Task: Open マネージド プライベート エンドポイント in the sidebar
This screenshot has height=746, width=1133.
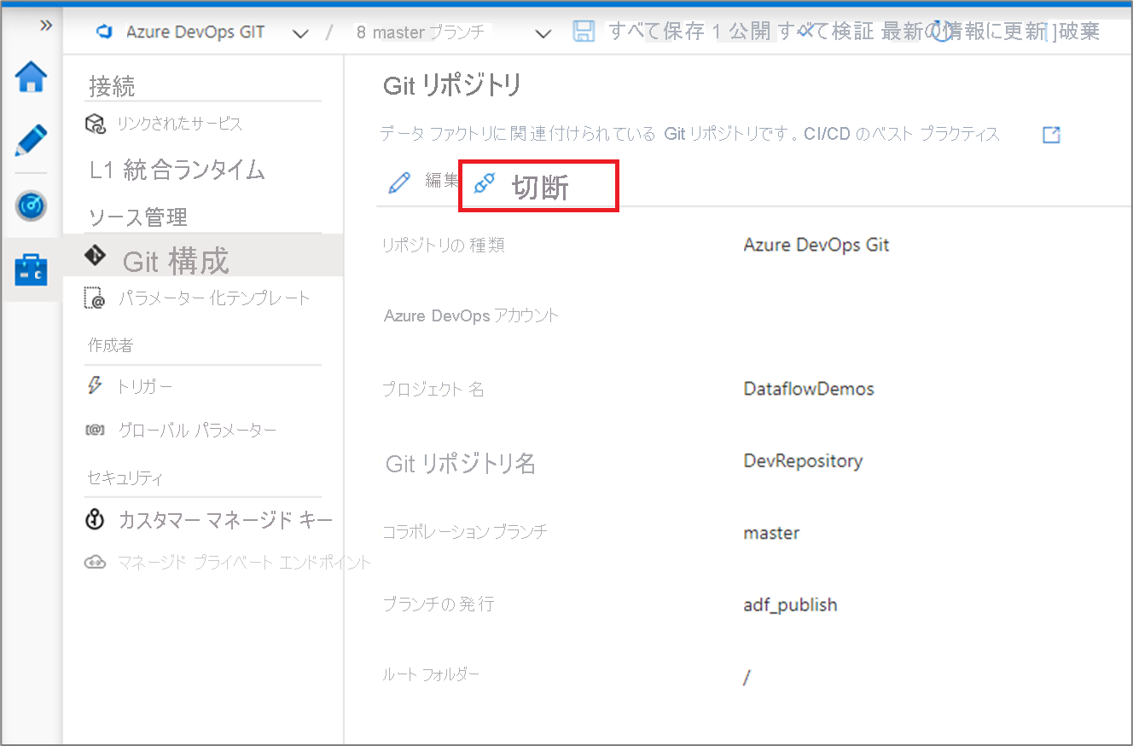Action: (x=244, y=563)
